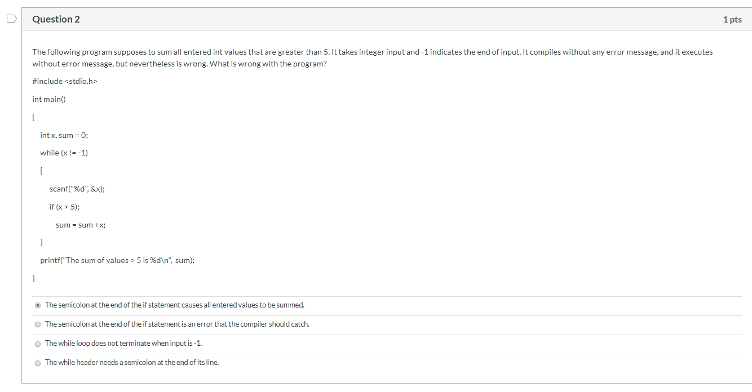Click the while (x != -1) header line
752x392 pixels.
(64, 153)
